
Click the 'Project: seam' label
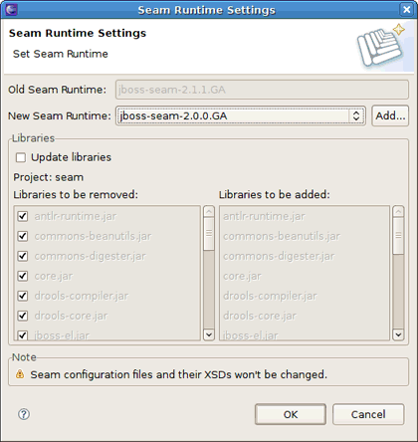49,177
